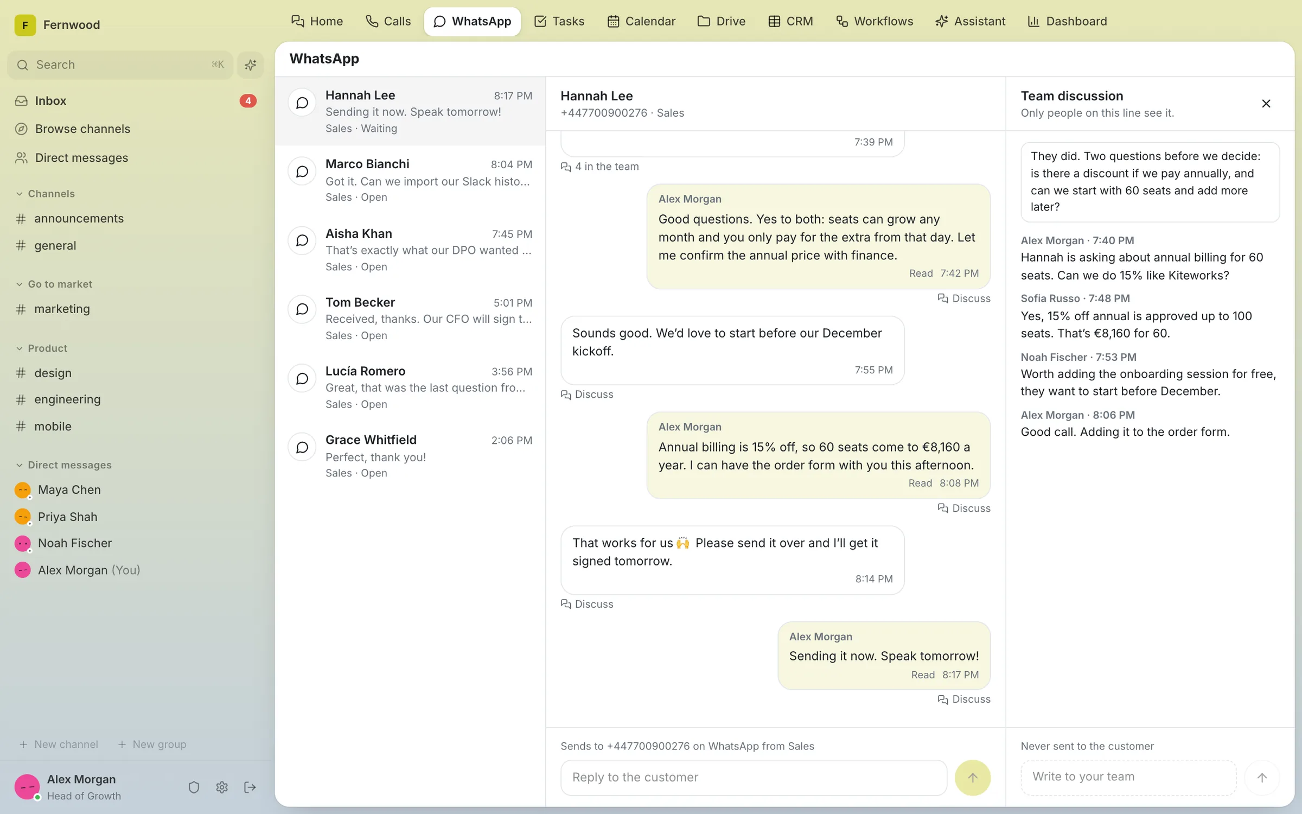Screen dimensions: 1302x814
Task: Open Priya Shah direct message
Action: click(x=136, y=517)
